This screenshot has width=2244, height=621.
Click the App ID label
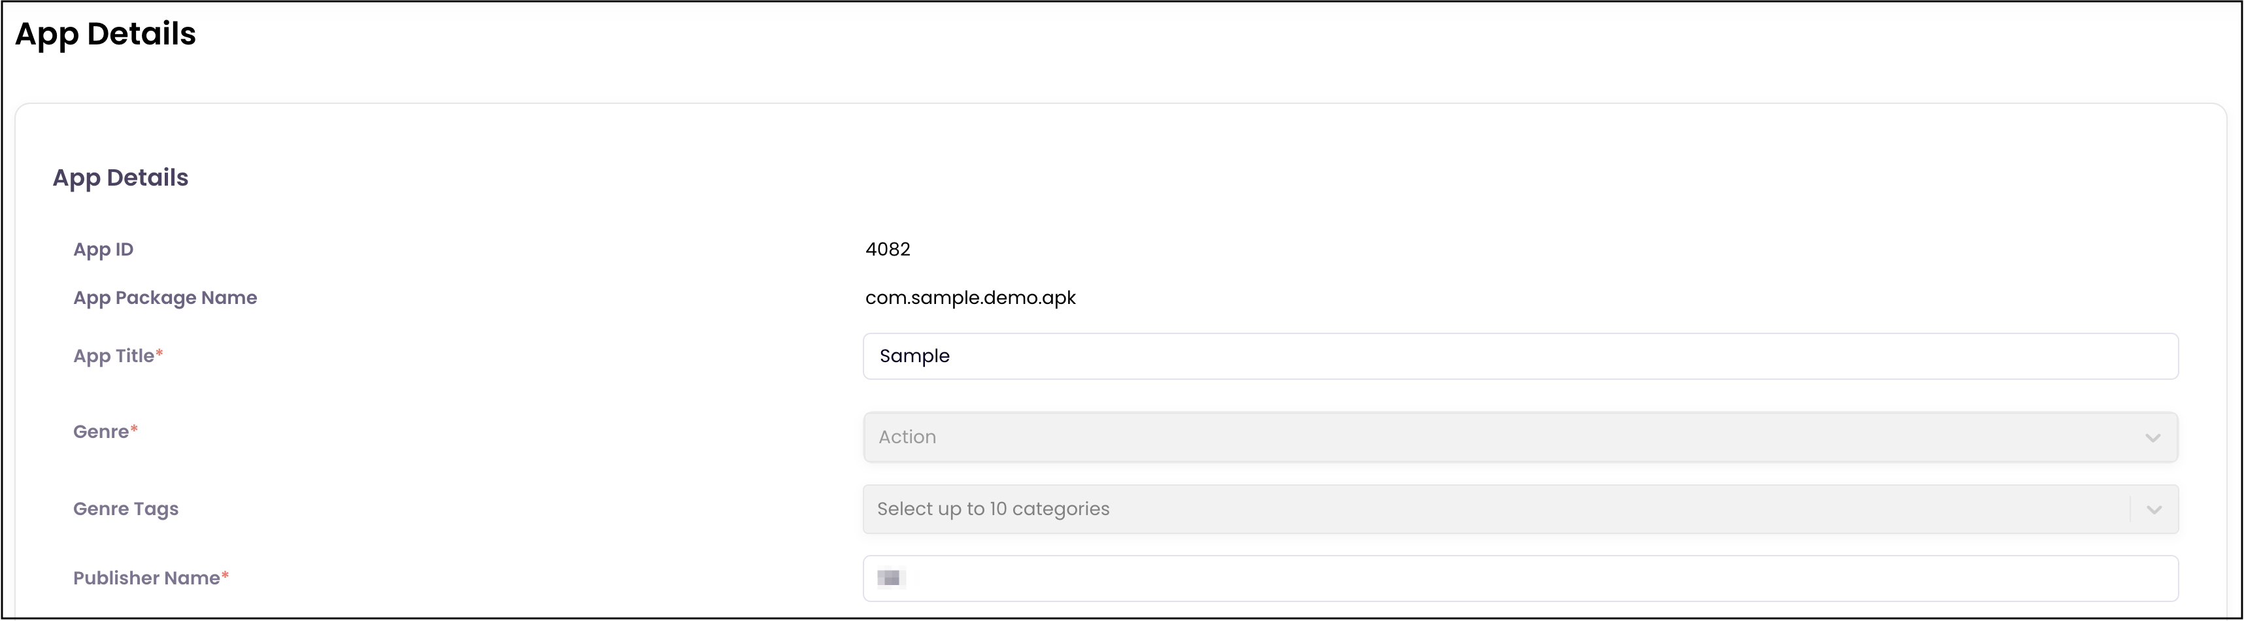[103, 248]
